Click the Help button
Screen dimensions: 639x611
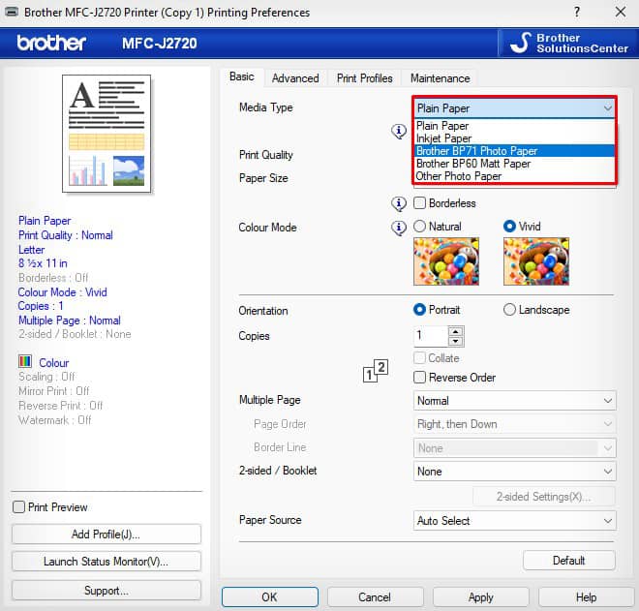586,596
